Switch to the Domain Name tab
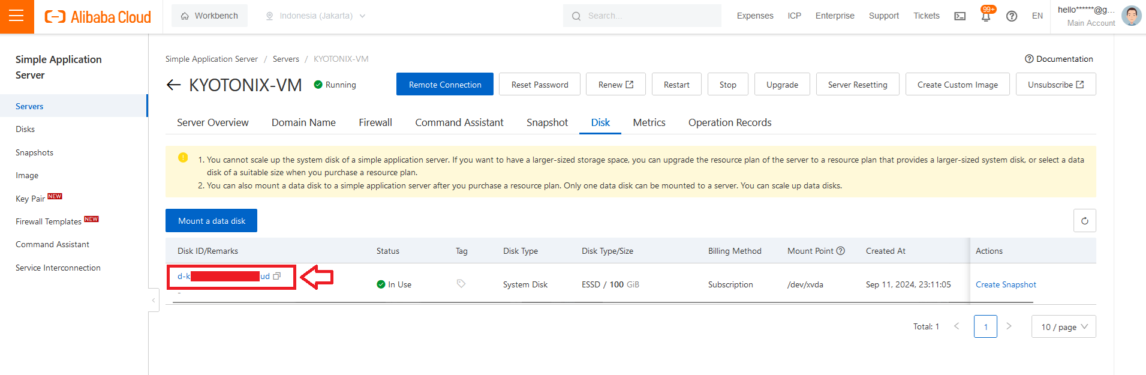This screenshot has width=1146, height=375. (x=303, y=122)
